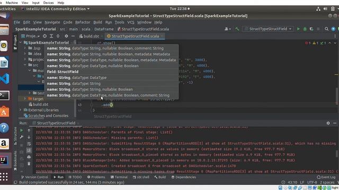Select StructTypeStructField.scala editor tab
This screenshot has width=339, height=190.
135,36
